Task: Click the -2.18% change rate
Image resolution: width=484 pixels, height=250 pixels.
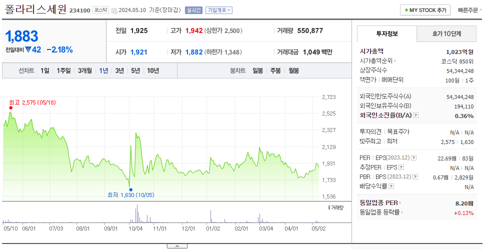Action: (59, 49)
